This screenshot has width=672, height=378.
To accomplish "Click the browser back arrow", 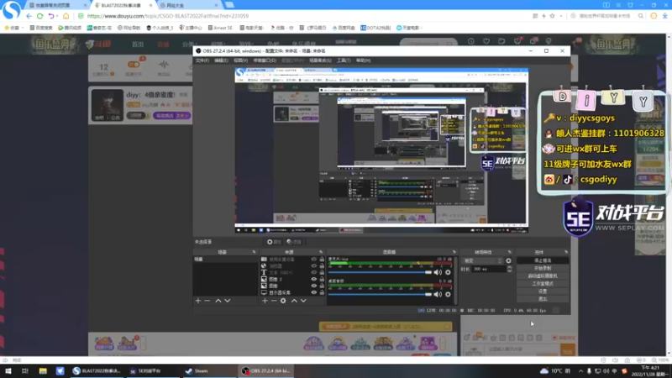I will click(x=29, y=16).
